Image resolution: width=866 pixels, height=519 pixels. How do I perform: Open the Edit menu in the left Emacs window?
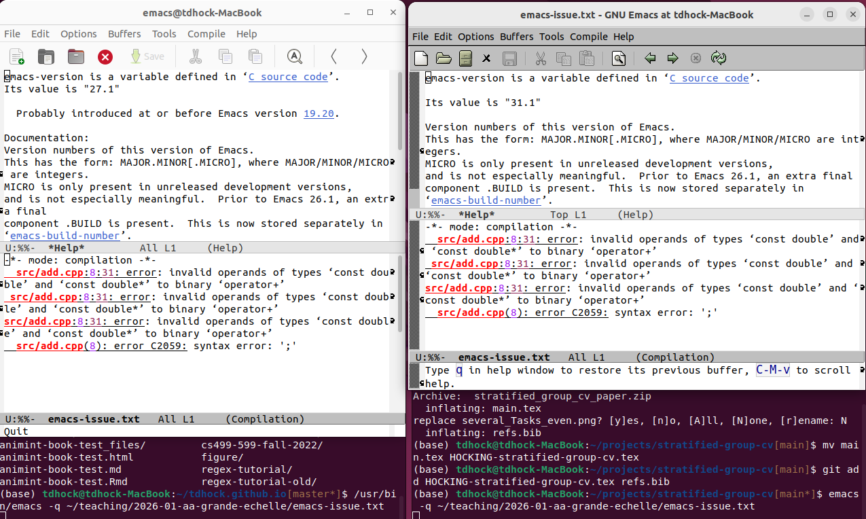tap(40, 34)
